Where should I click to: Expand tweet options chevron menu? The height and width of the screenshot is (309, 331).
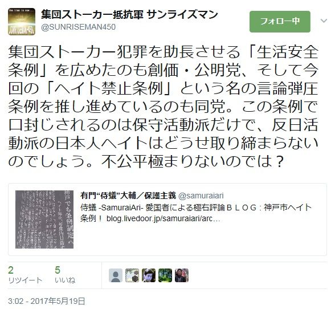[324, 21]
